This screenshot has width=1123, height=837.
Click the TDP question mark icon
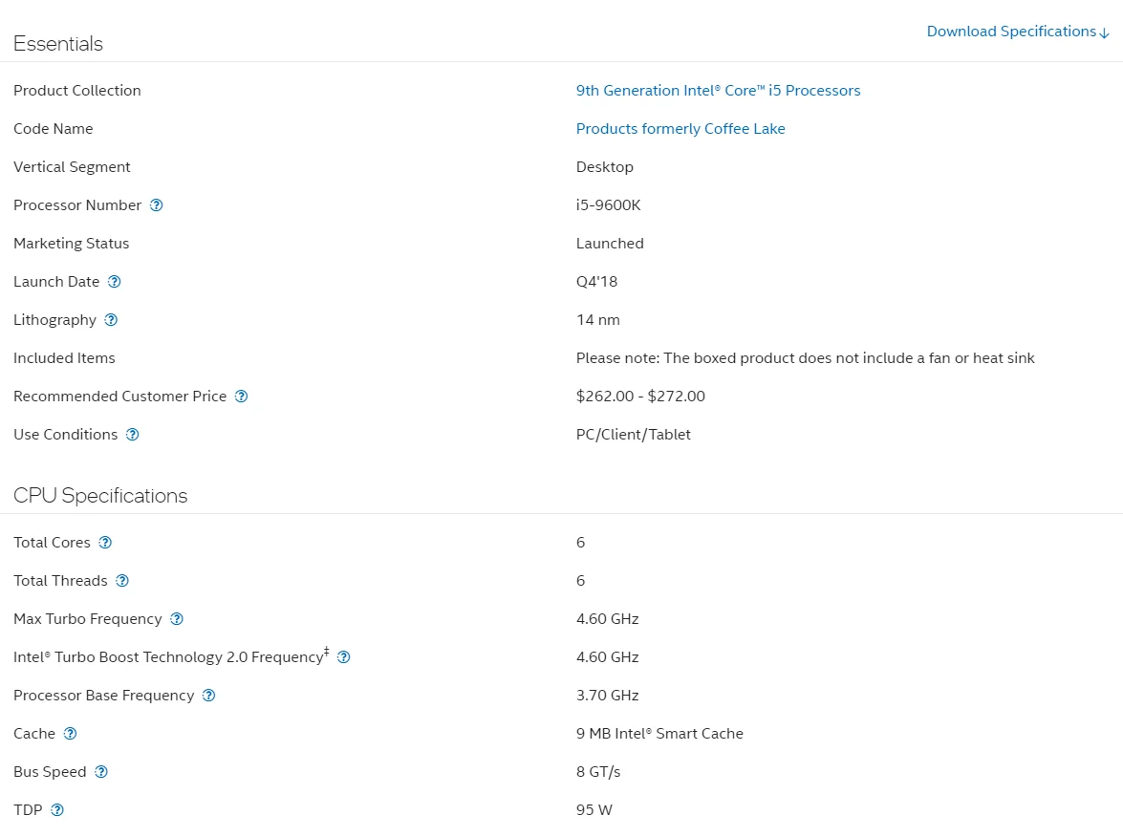tap(57, 810)
